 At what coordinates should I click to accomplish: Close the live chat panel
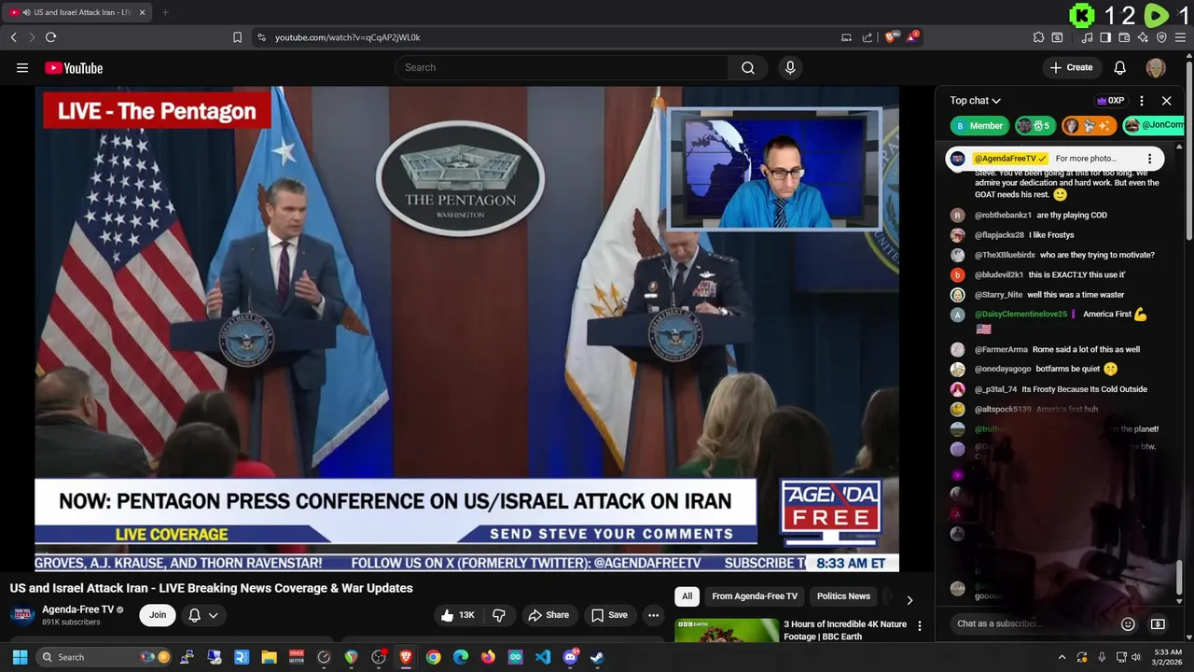tap(1166, 101)
